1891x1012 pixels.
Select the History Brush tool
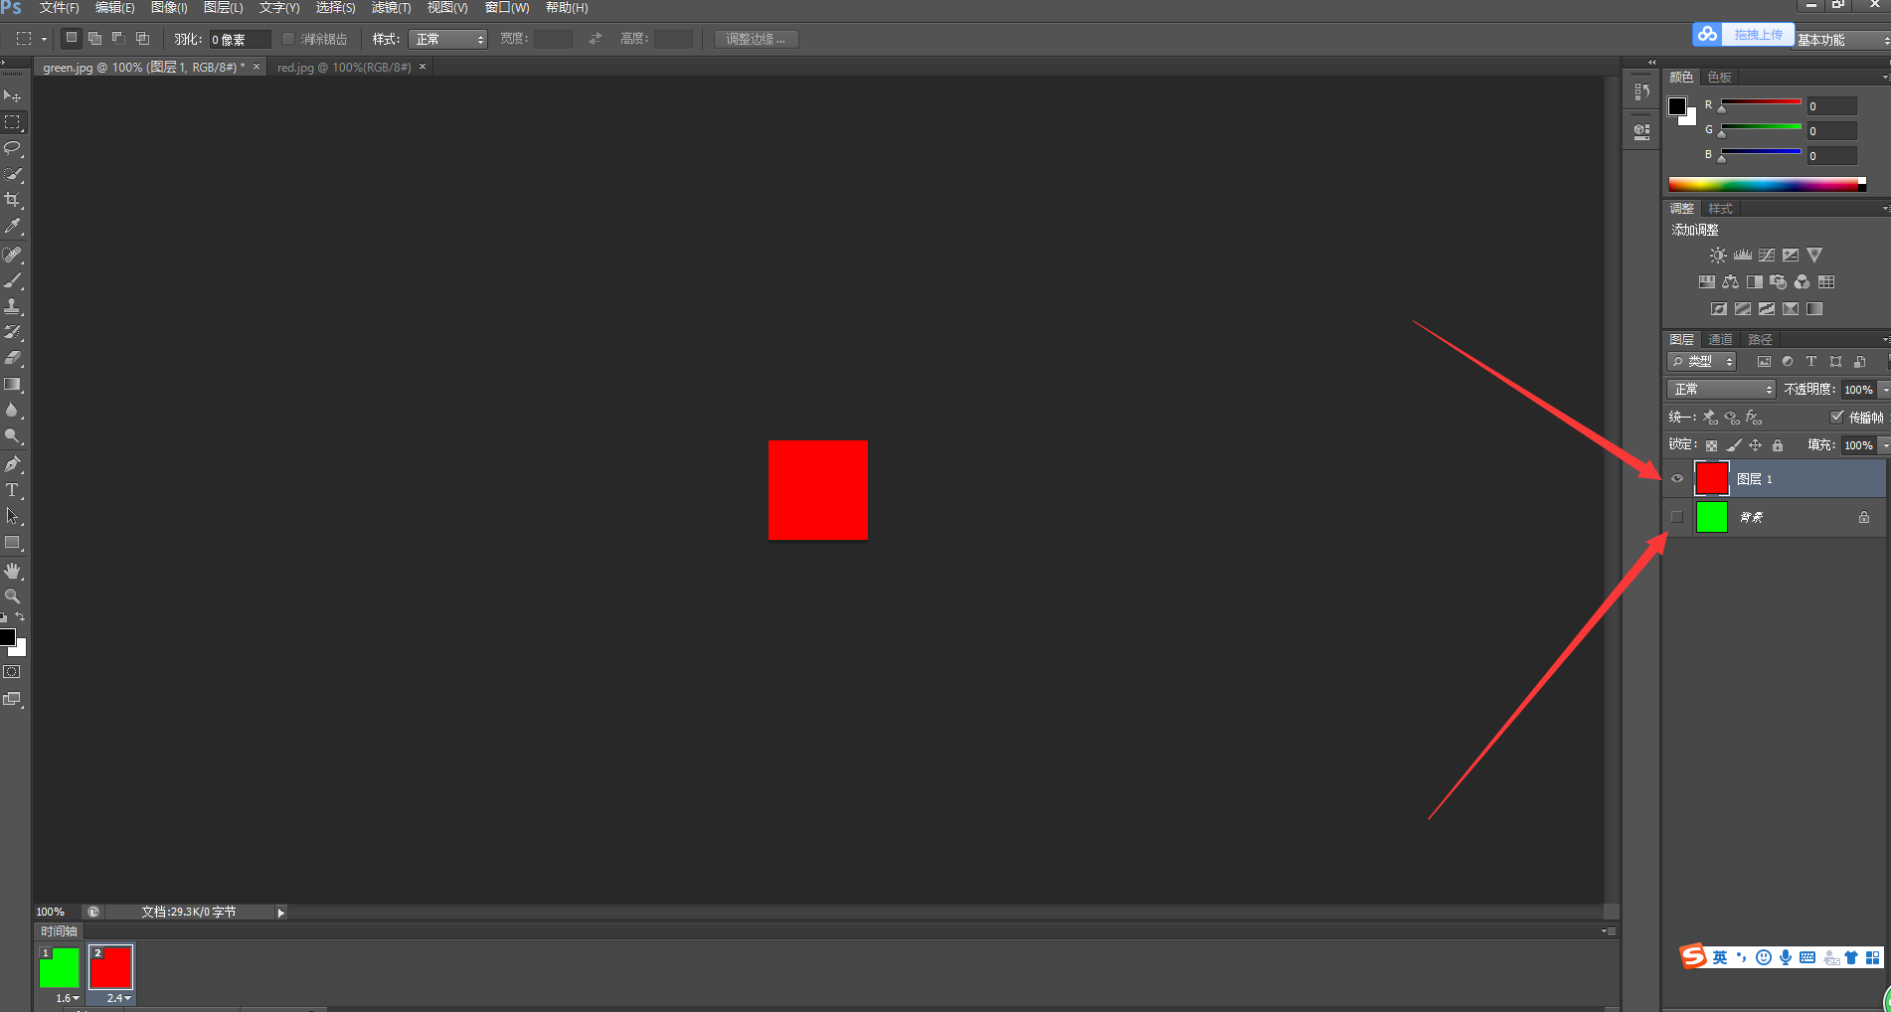(x=12, y=332)
